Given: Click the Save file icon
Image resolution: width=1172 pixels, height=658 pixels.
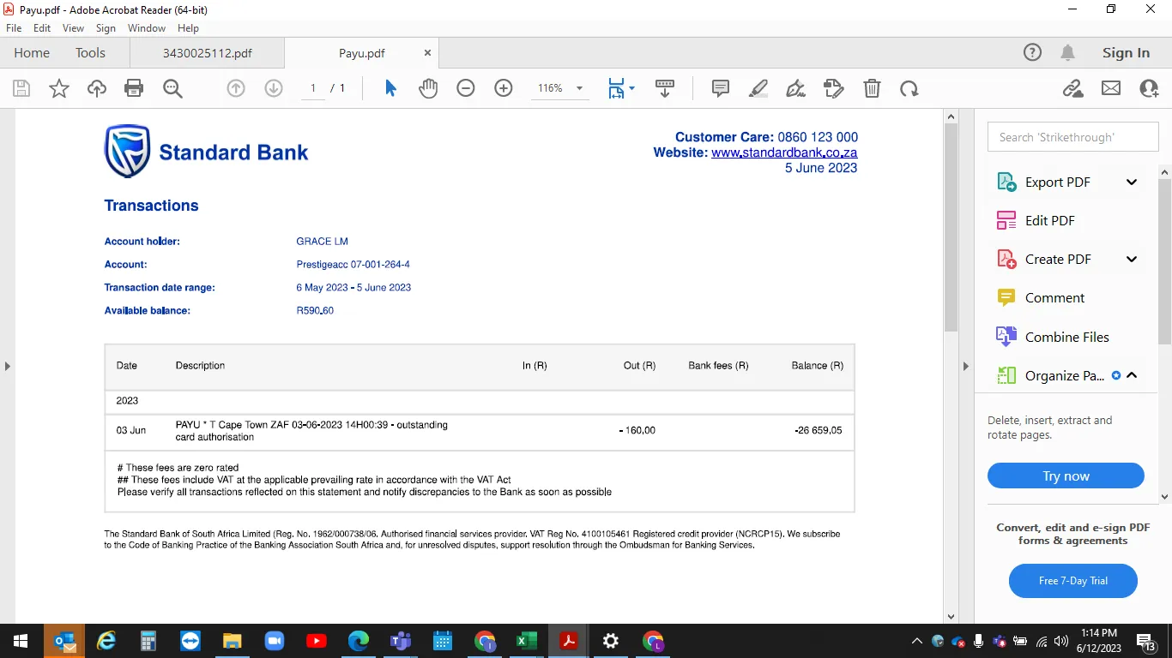Looking at the screenshot, I should [x=21, y=88].
